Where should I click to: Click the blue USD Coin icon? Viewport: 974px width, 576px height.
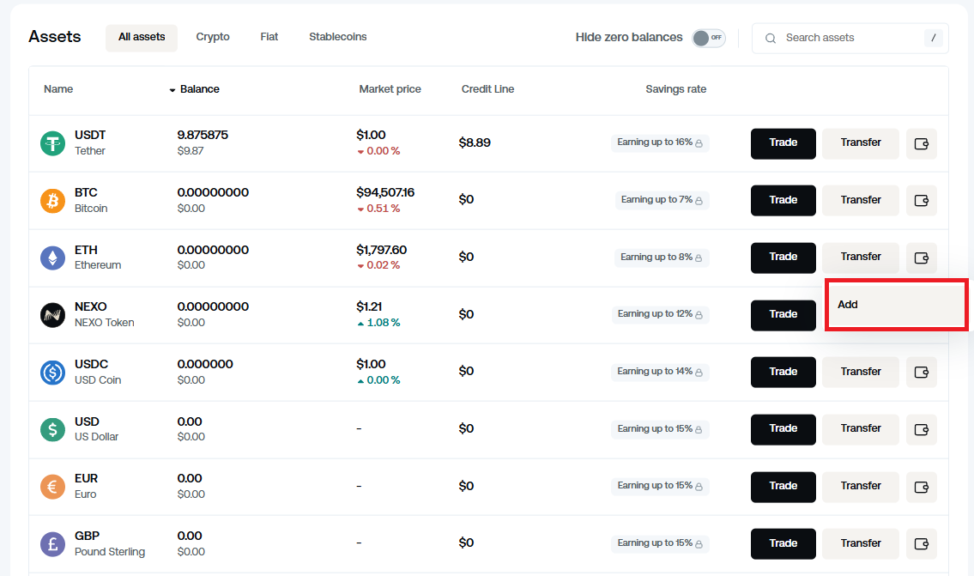[x=53, y=373]
